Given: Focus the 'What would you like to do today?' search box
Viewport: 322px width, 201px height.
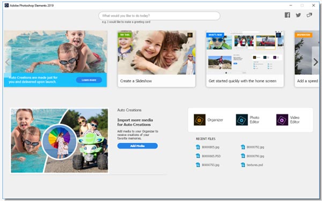Looking at the screenshot, I should [159, 16].
